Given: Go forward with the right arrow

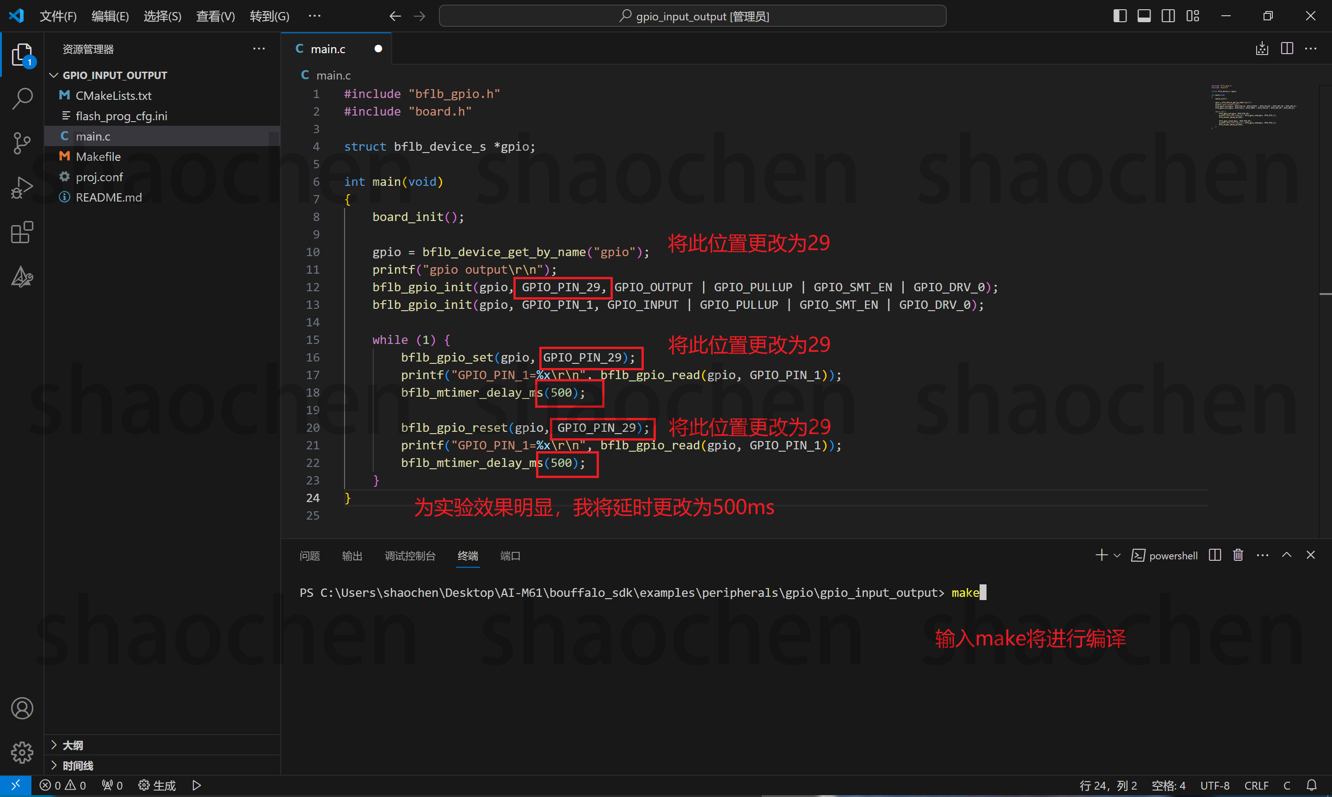Looking at the screenshot, I should [419, 16].
